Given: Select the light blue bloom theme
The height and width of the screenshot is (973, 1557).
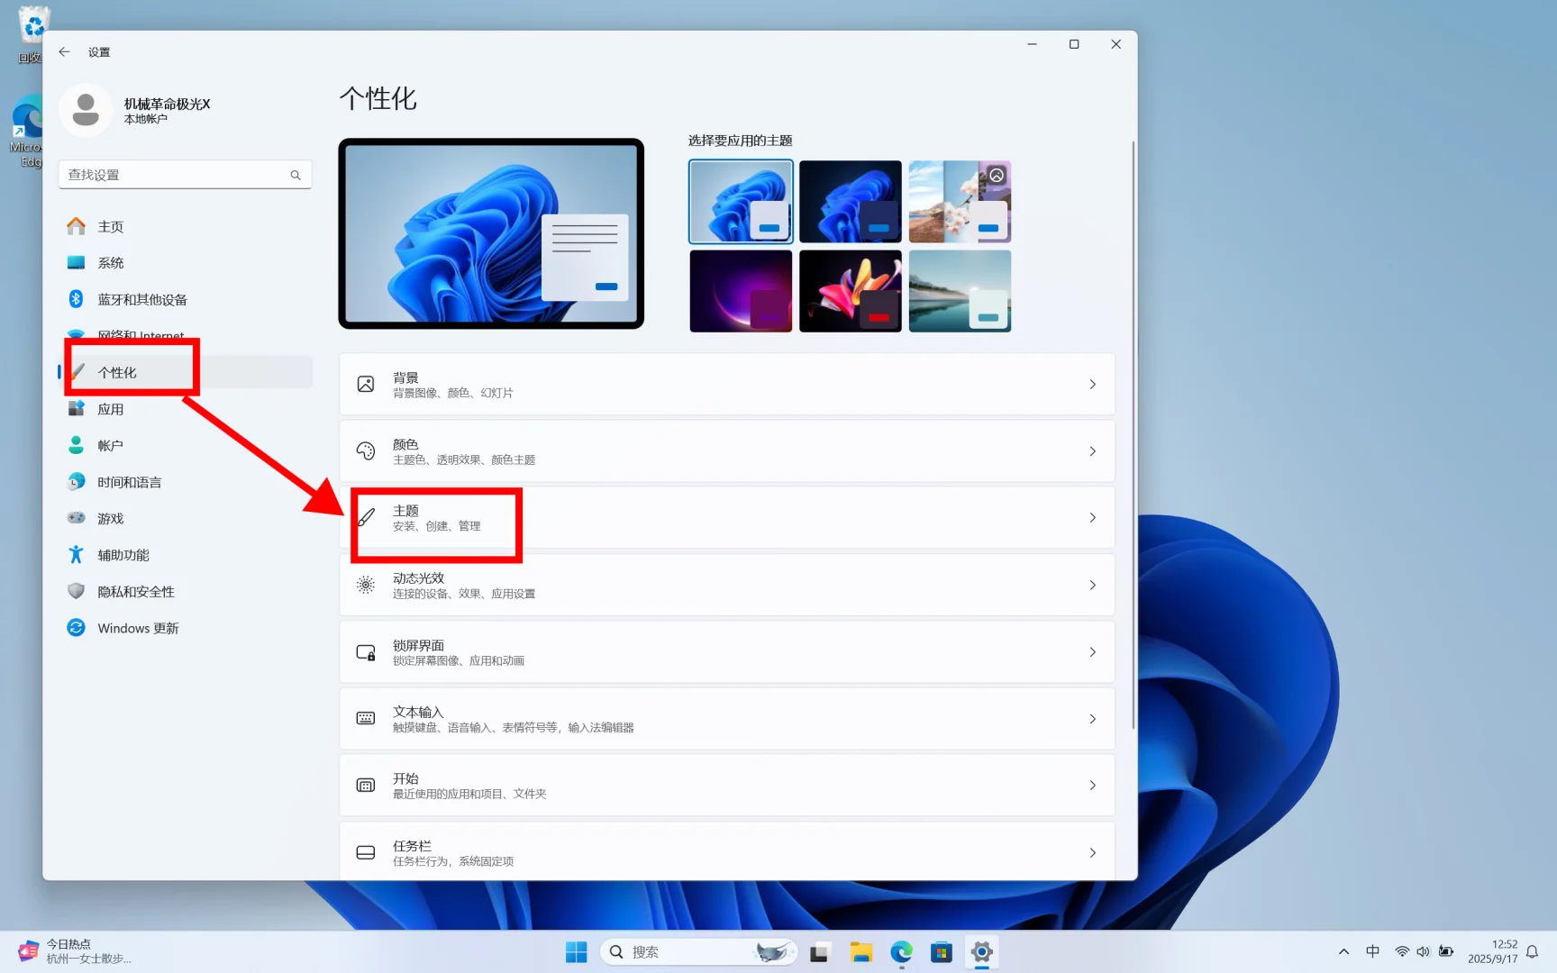Looking at the screenshot, I should 741,202.
